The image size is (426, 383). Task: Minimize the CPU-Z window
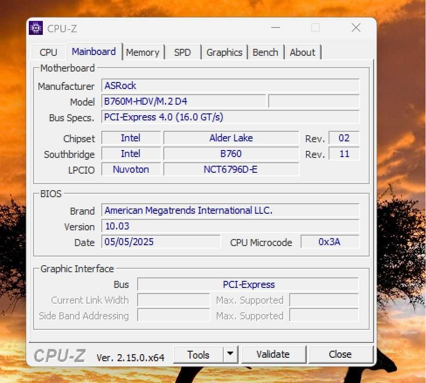click(x=276, y=27)
